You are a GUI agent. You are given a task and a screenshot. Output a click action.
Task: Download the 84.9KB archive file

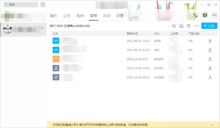coord(210,59)
